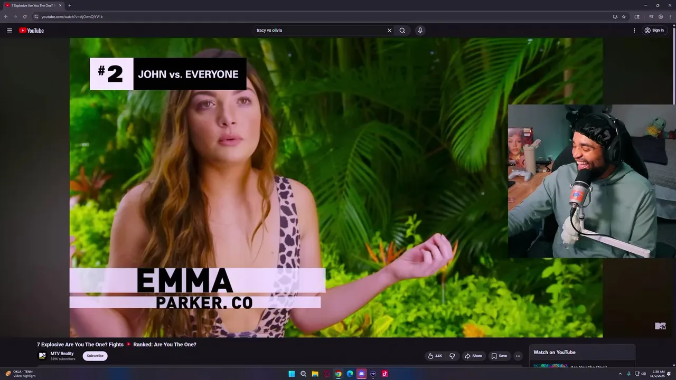Open the site information icon in address bar
Screen dimensions: 676x380
(36, 16)
